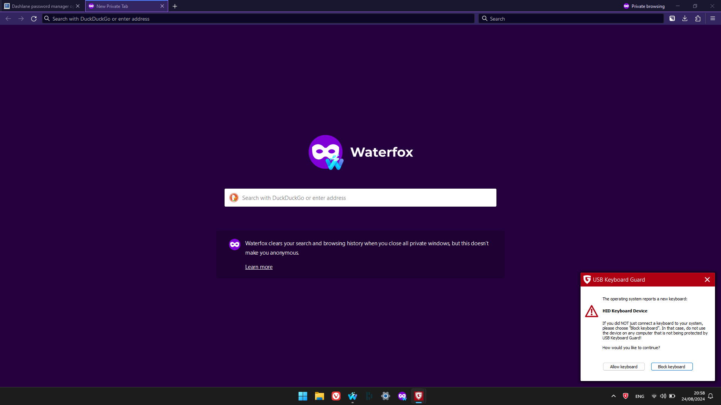Open Windows Start menu
Screen dimensions: 721x405
(303, 396)
